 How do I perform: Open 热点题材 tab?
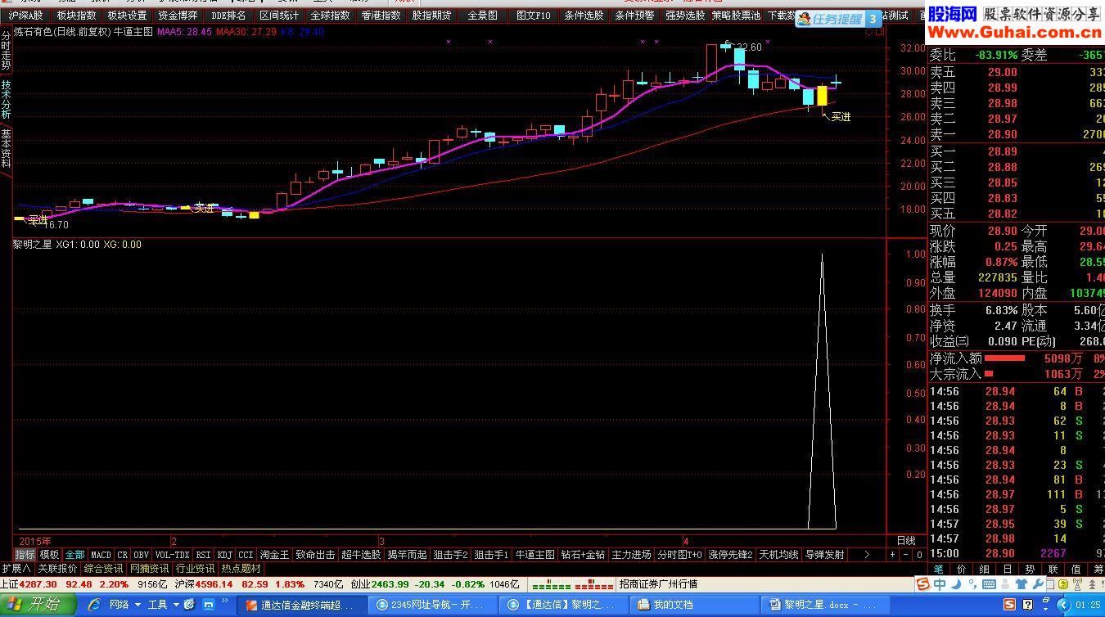[241, 569]
